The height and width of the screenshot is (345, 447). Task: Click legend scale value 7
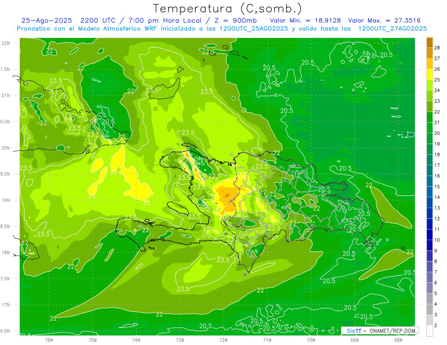click(x=436, y=272)
